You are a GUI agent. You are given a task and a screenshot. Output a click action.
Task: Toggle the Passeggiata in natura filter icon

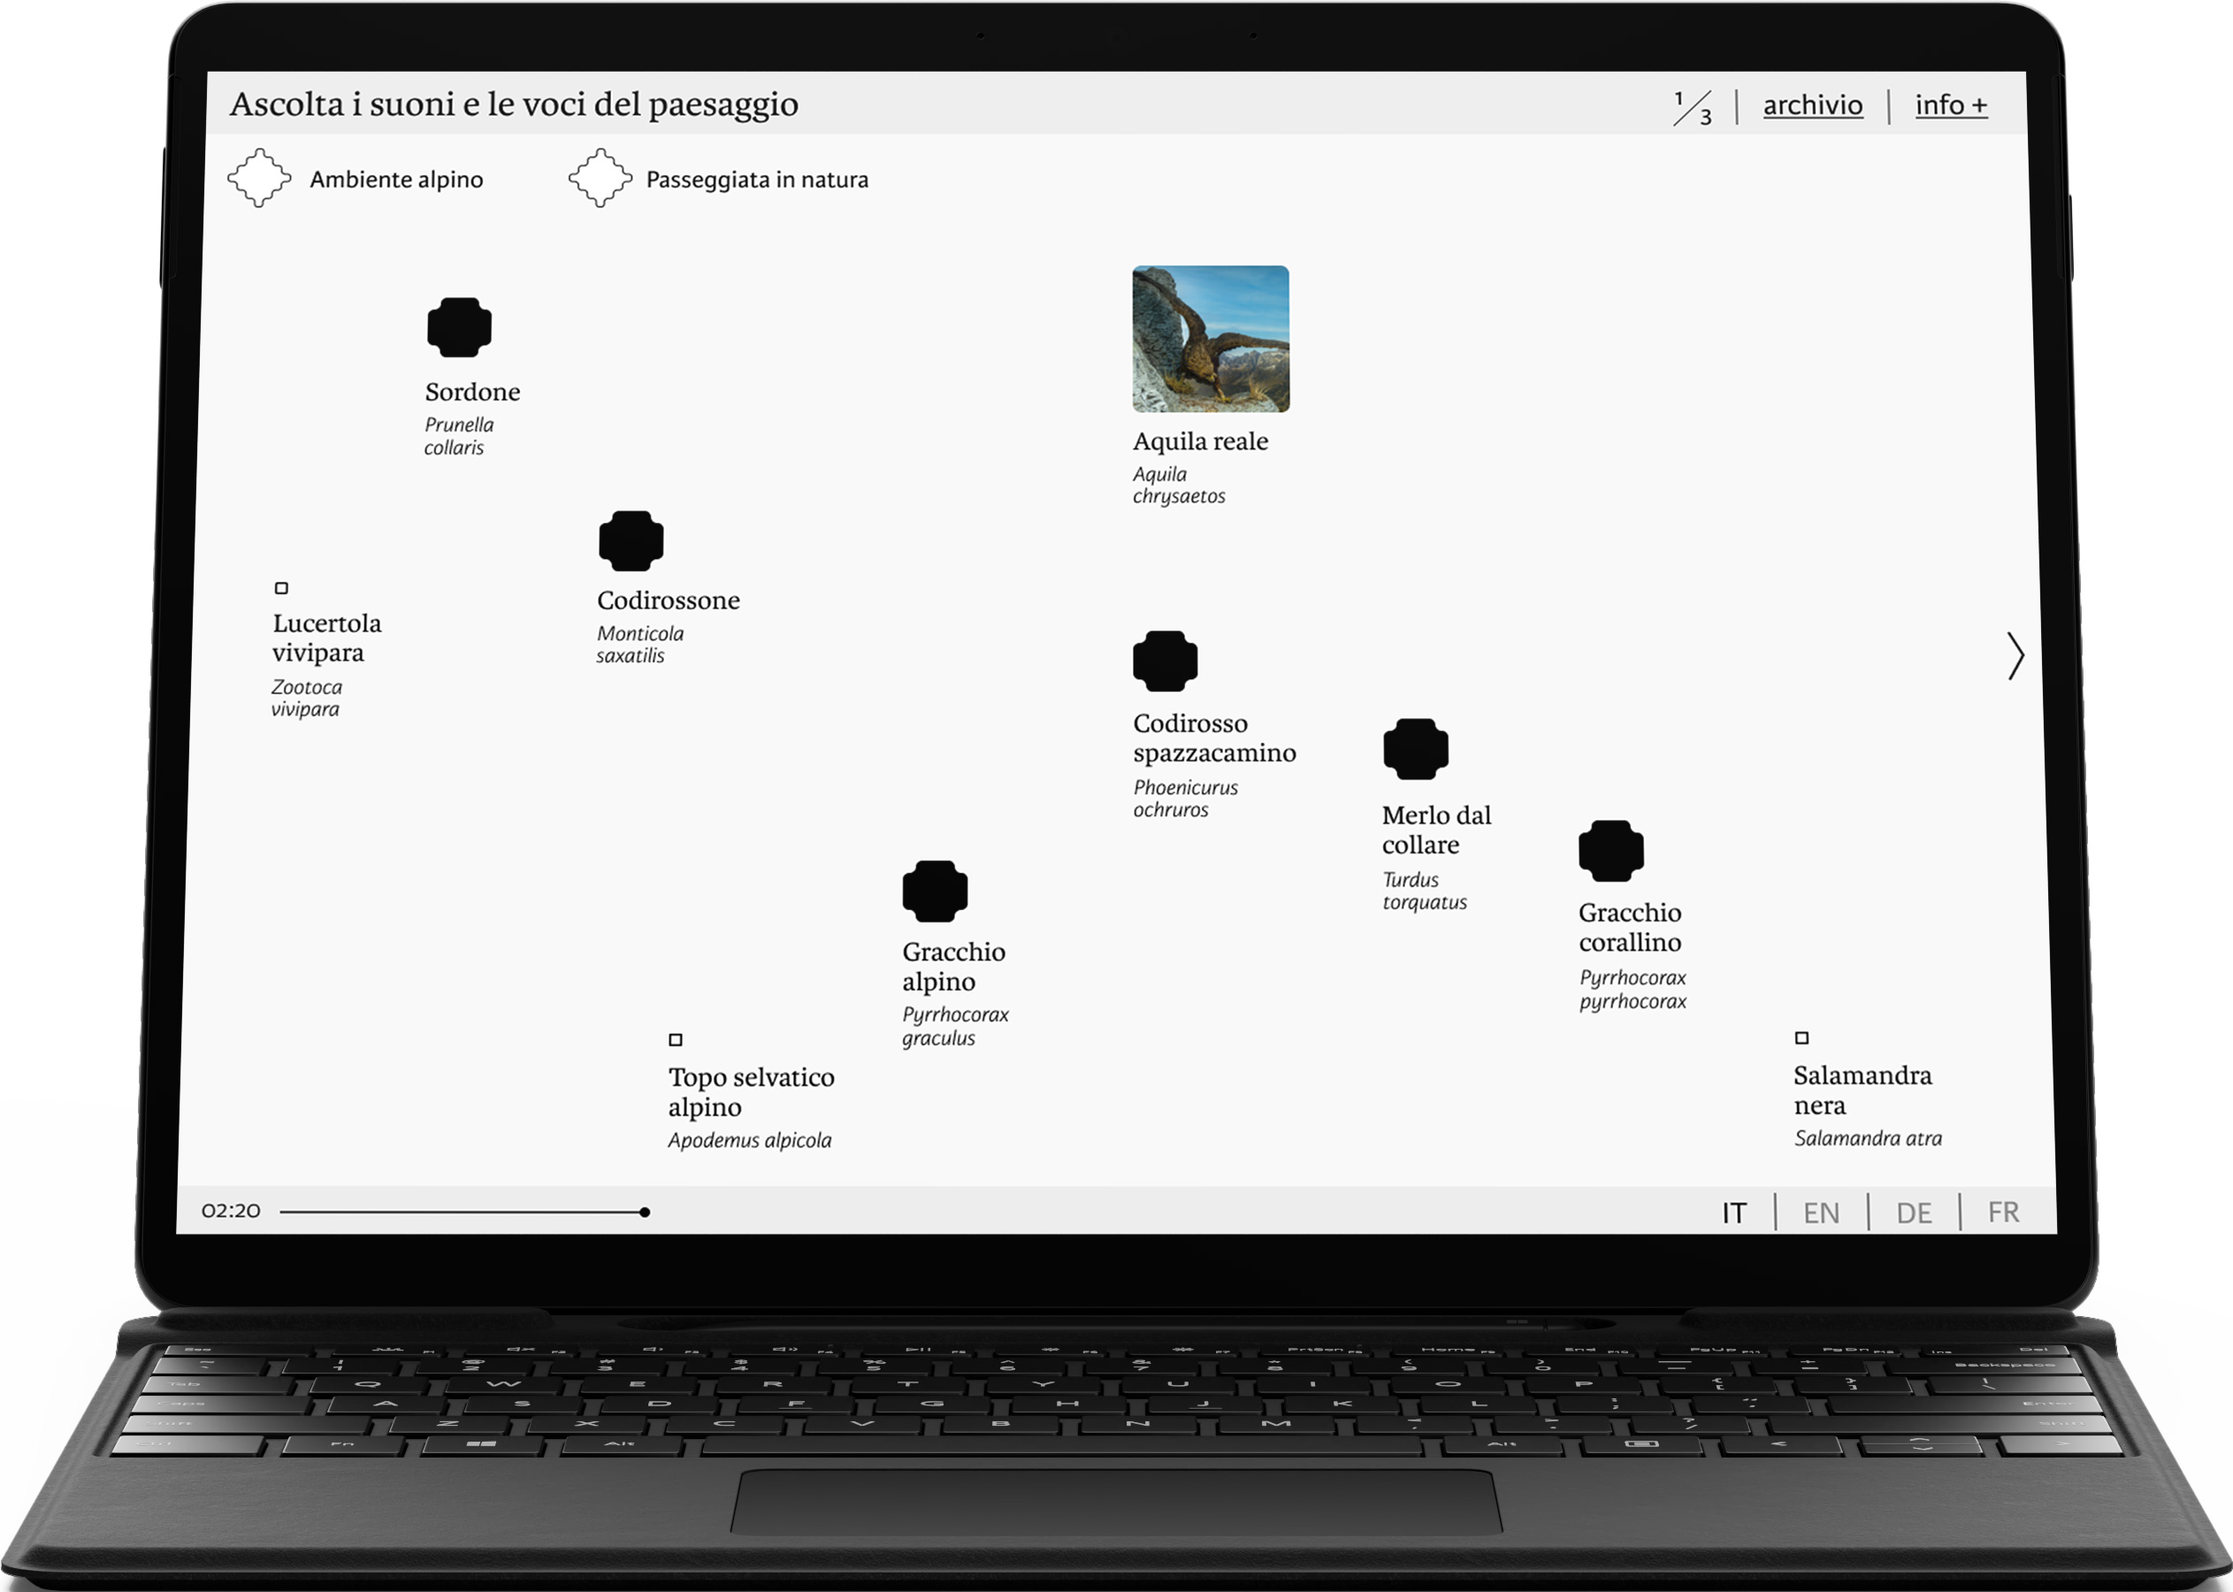(x=601, y=180)
